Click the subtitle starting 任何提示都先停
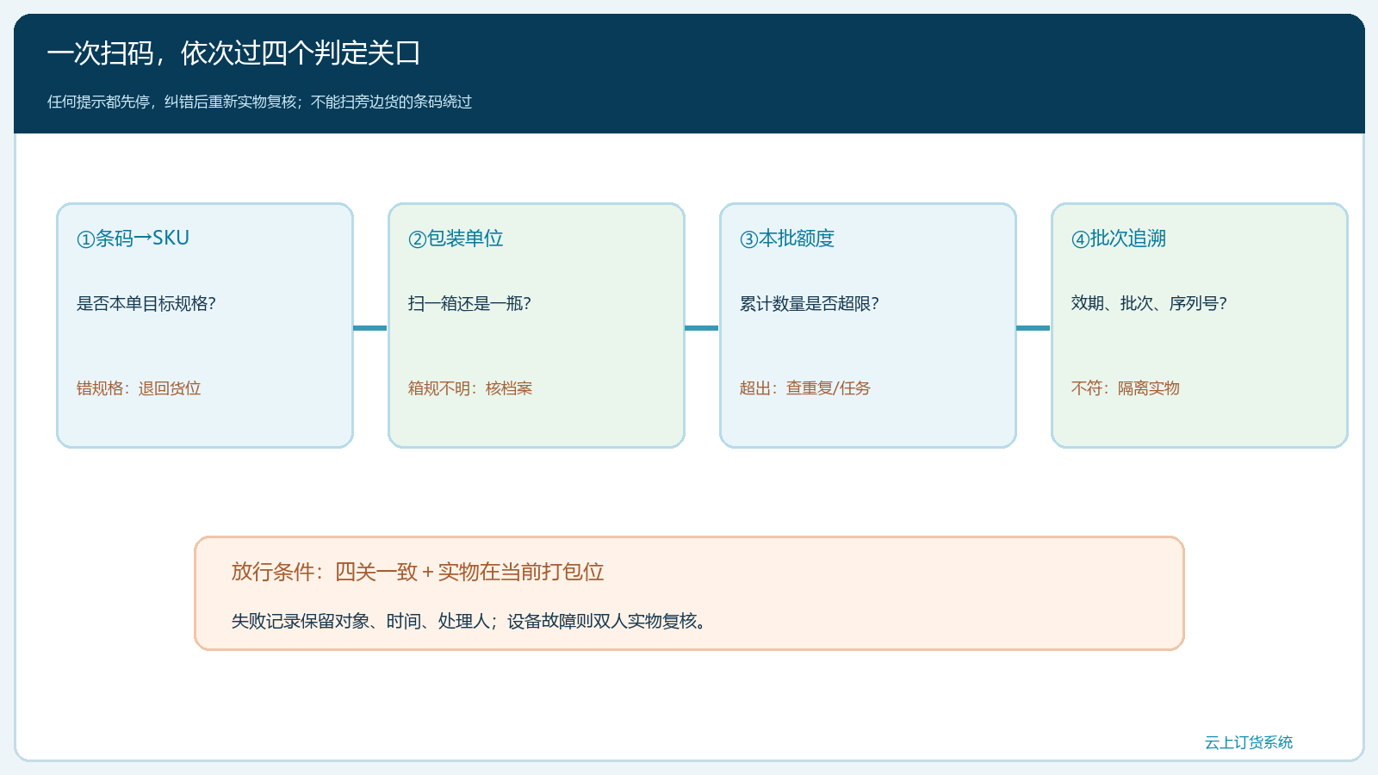Screen dimensions: 1378x775 259,102
